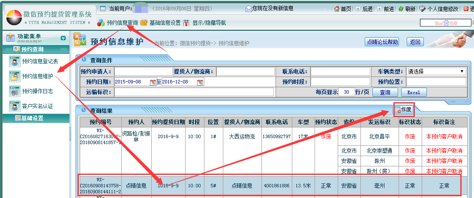Open the end date calendar picker icon
This screenshot has width=474, height=198.
200,82
